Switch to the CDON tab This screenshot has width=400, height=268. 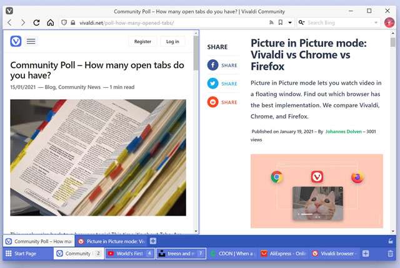coord(232,253)
